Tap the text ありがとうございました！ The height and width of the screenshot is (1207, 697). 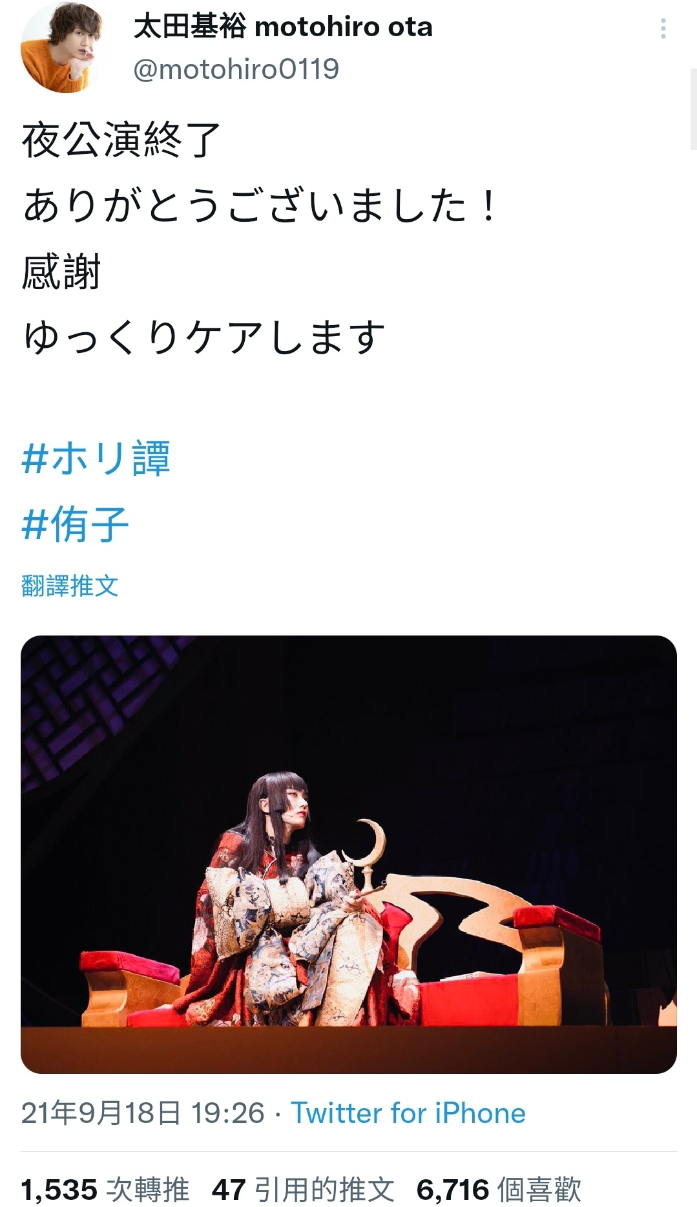point(261,206)
